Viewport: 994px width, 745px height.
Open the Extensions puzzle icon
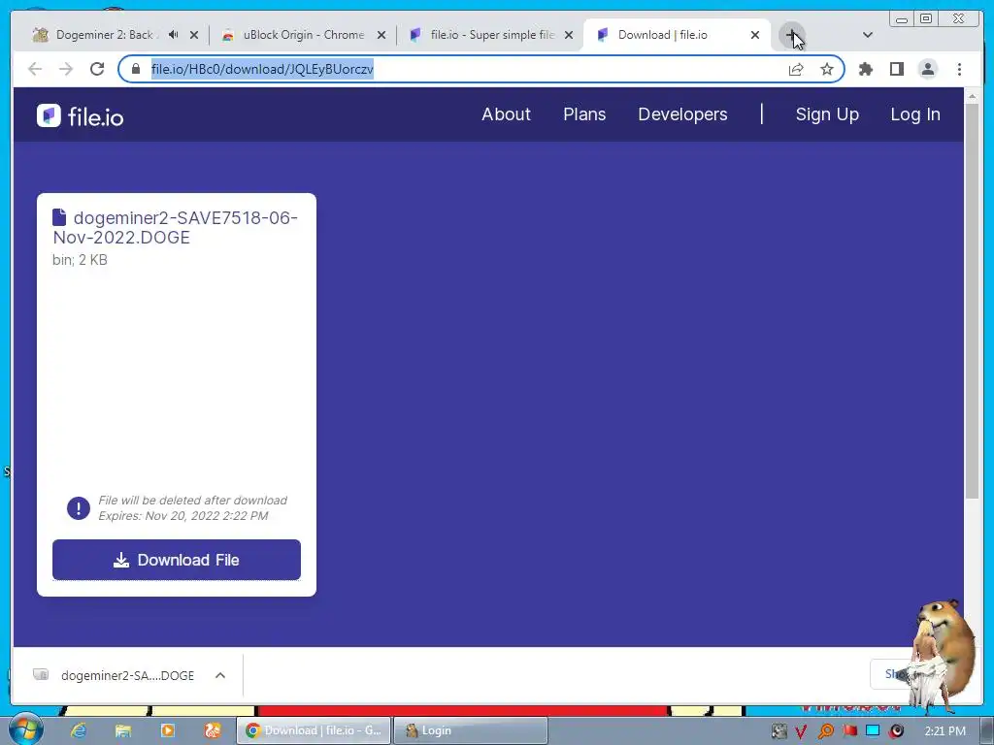click(x=865, y=69)
